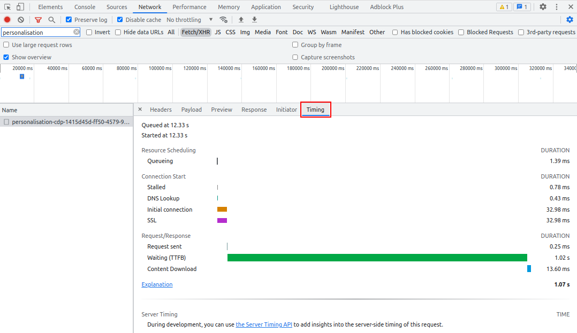Check Blocked Requests option
This screenshot has width=577, height=333.
pos(461,33)
